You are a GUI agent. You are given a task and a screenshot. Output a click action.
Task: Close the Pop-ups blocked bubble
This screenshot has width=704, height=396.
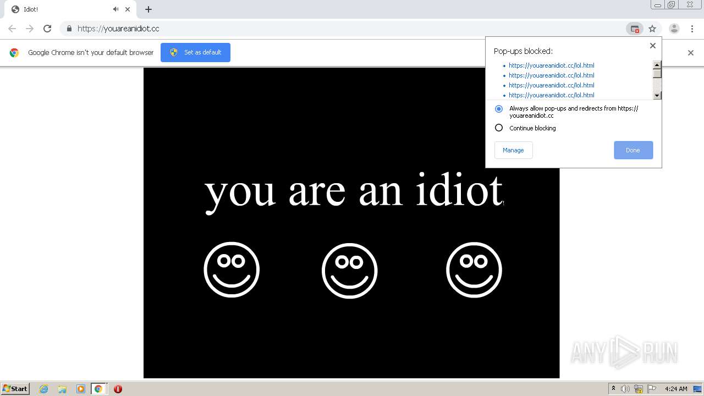(653, 46)
